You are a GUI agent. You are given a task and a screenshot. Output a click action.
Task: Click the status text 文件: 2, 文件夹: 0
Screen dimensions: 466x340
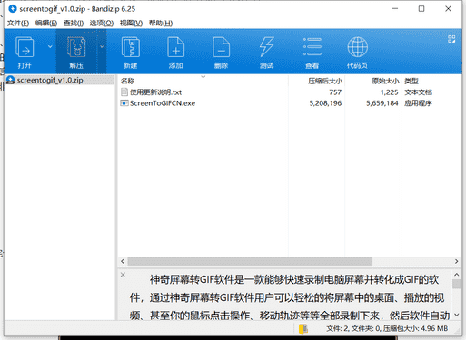[x=353, y=329]
